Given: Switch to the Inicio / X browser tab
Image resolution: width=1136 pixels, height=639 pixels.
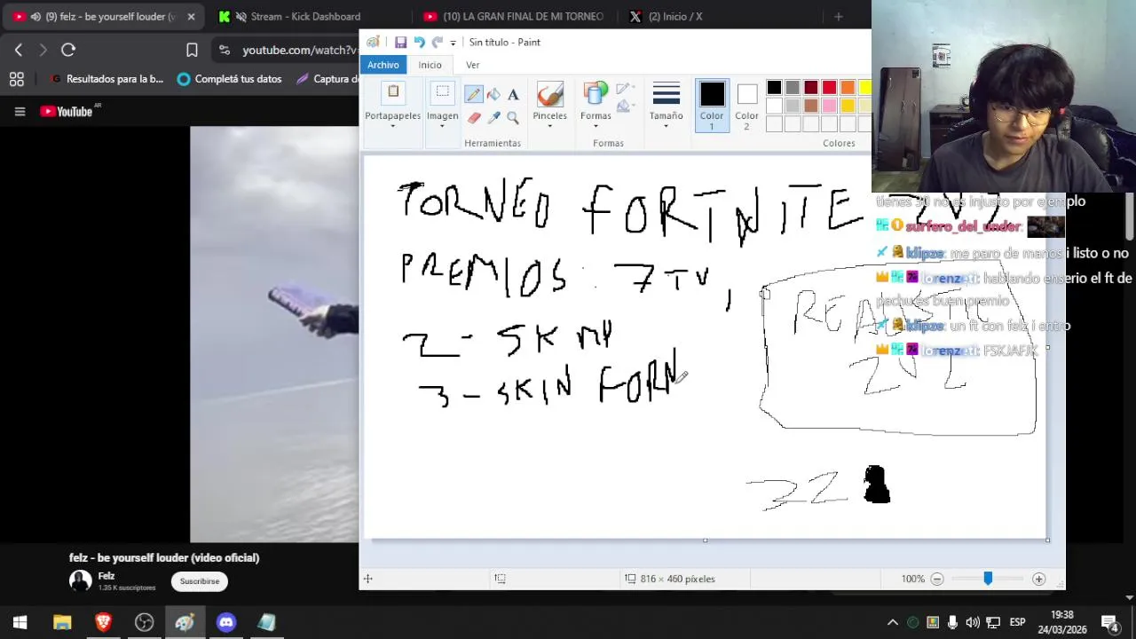Looking at the screenshot, I should pyautogui.click(x=674, y=16).
